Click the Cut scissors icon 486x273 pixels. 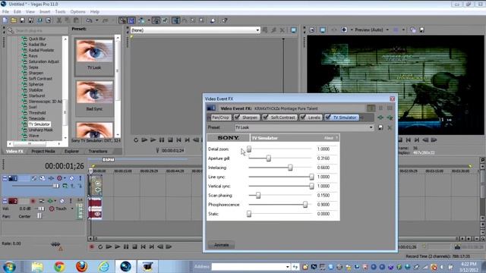(59, 20)
